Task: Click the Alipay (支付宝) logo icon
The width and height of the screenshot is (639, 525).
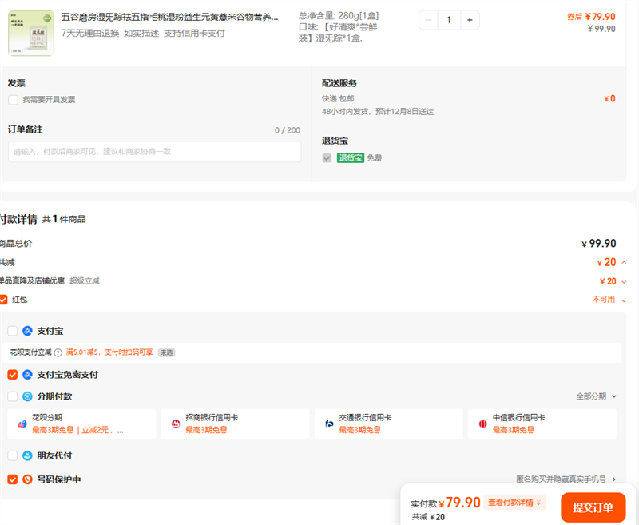Action: (27, 331)
